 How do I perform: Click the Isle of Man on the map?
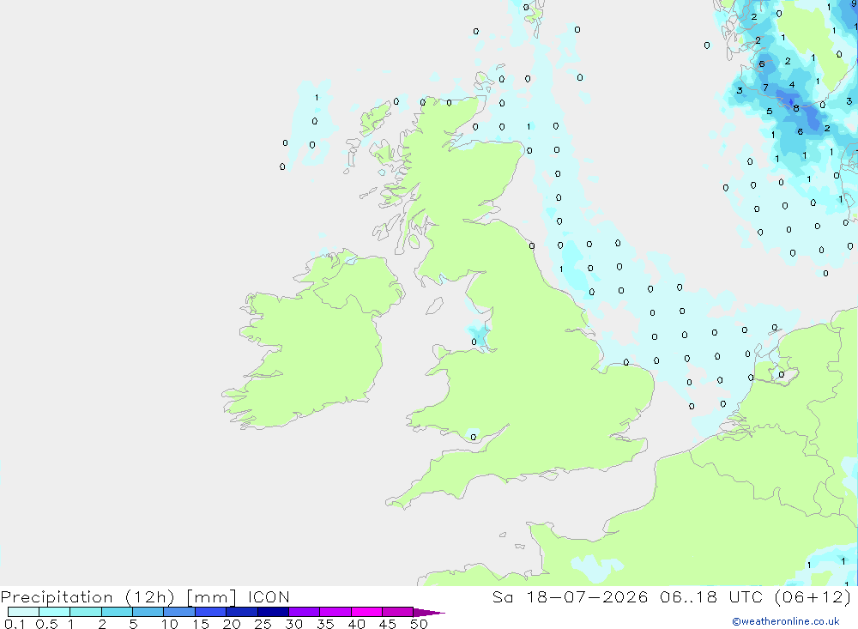[x=435, y=305]
